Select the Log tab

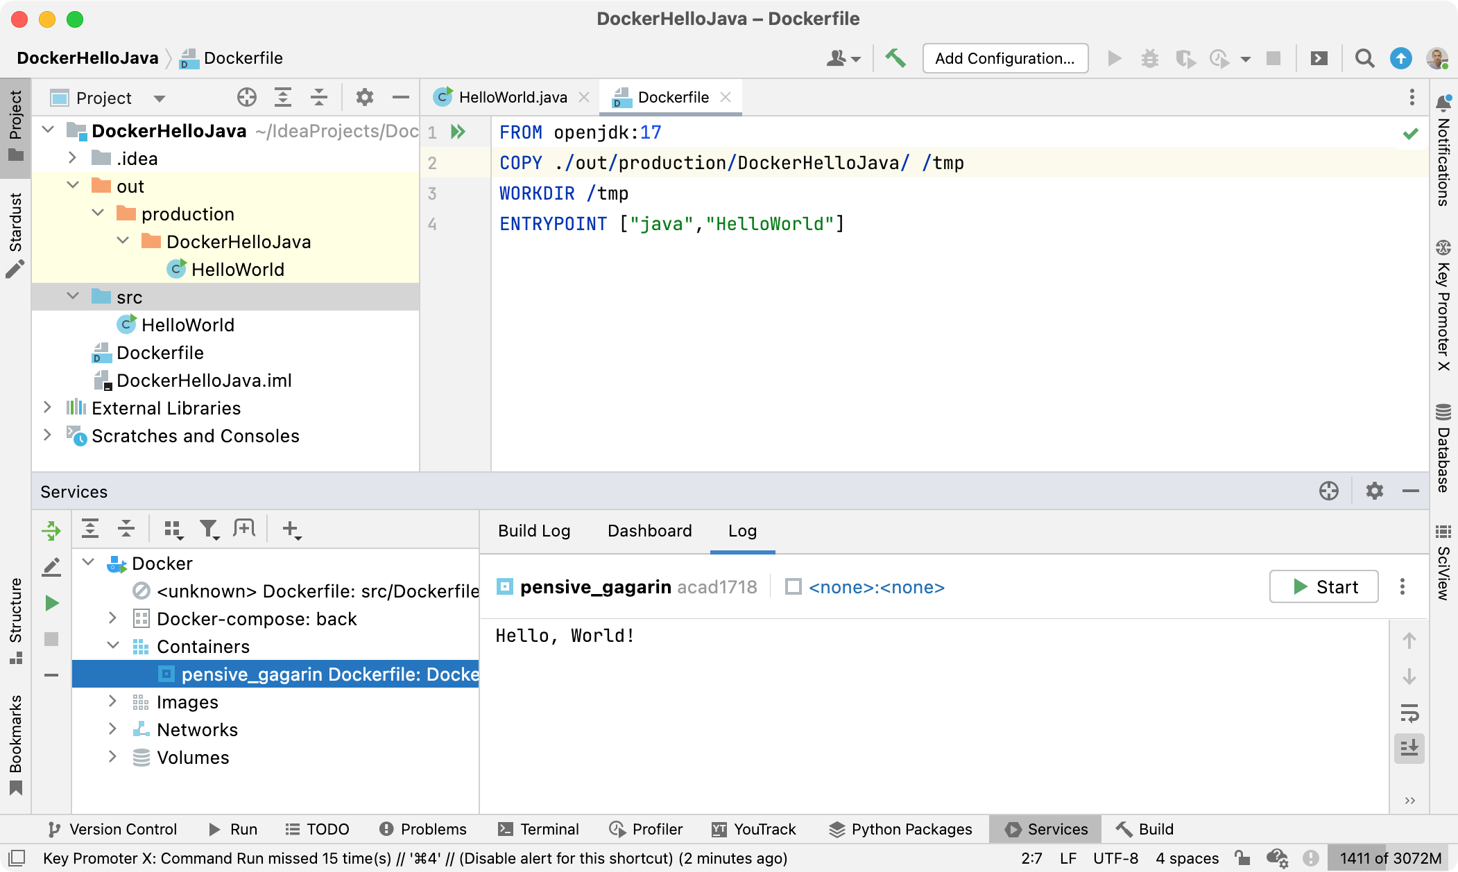(x=742, y=531)
